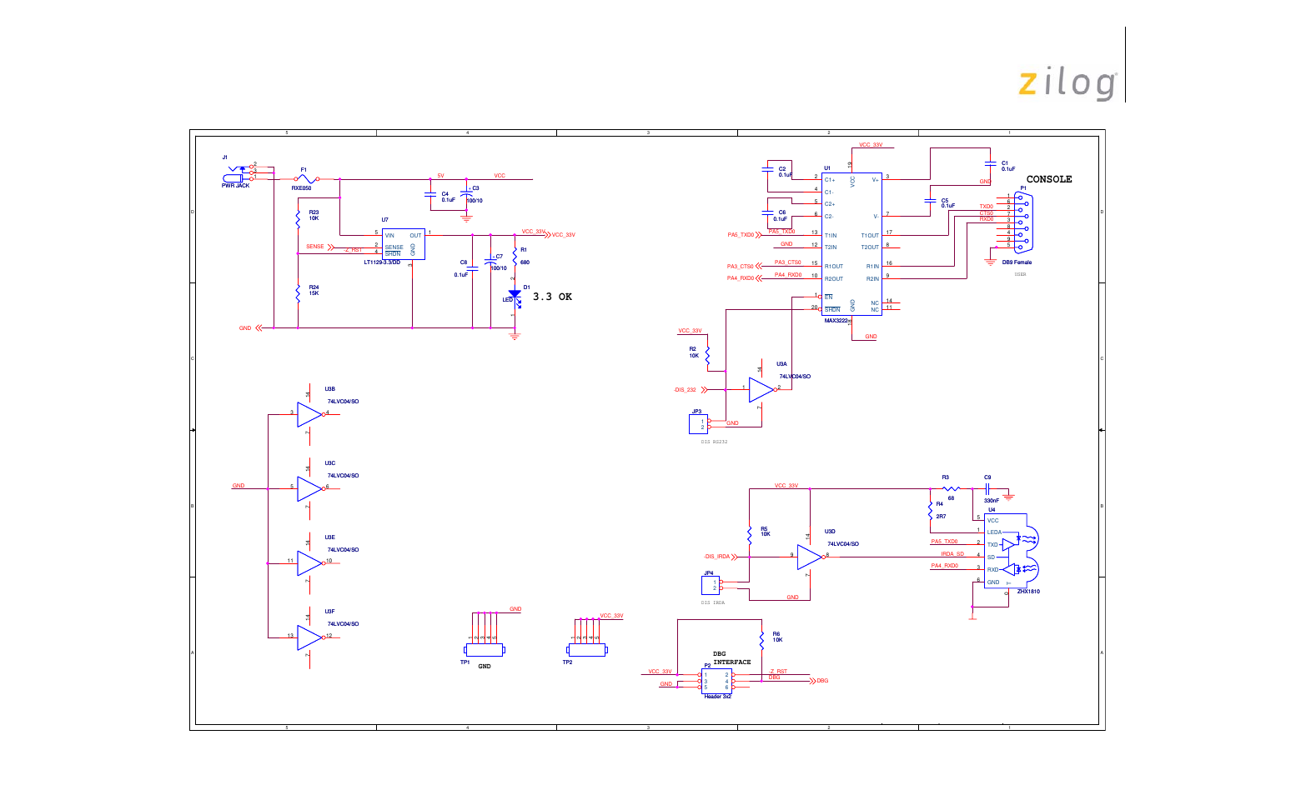The width and height of the screenshot is (1311, 795).
Task: Select jumper JP3
Action: click(x=698, y=424)
